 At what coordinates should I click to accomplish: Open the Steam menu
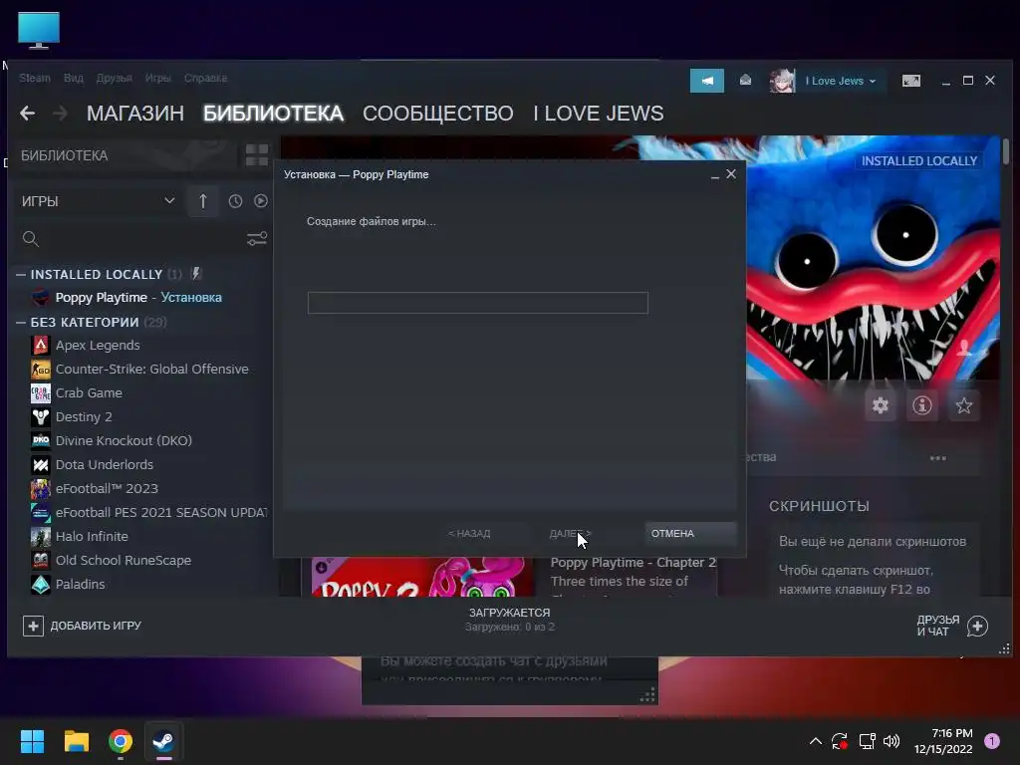click(x=35, y=78)
